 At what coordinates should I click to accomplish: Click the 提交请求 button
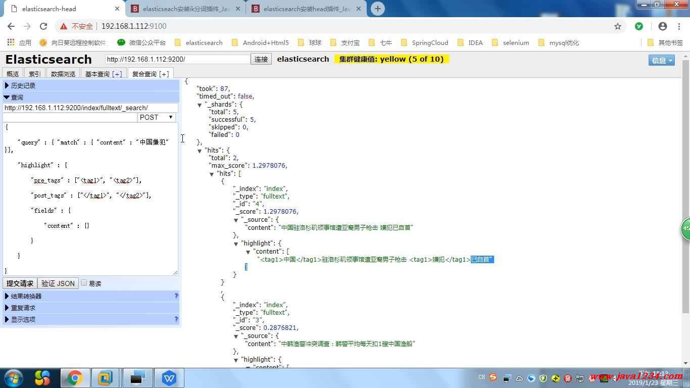tap(20, 283)
